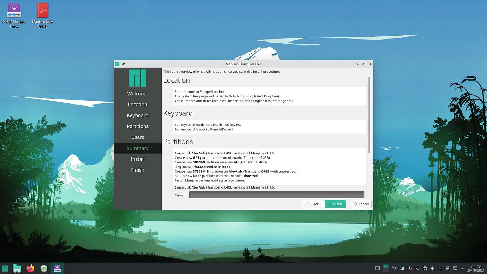Open the Manjaro application launcher
This screenshot has width=487, height=274.
pyautogui.click(x=5, y=268)
